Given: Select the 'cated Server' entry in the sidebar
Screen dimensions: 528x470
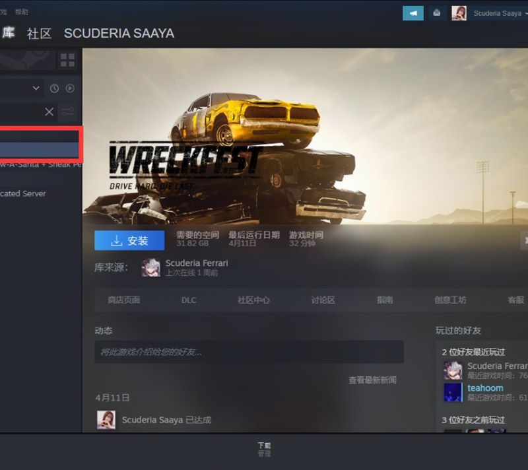Looking at the screenshot, I should click(x=23, y=193).
